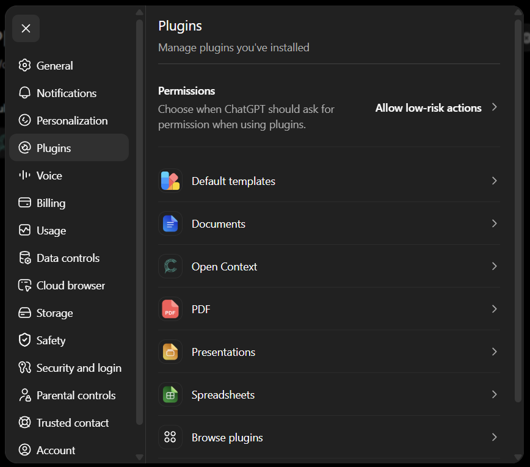Click the Plugins sidebar icon
The height and width of the screenshot is (467, 530).
point(24,148)
